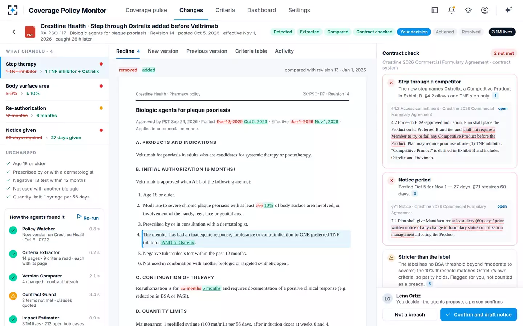Click warning triangle on Stricter than the label
The image size is (523, 326).
[392, 258]
